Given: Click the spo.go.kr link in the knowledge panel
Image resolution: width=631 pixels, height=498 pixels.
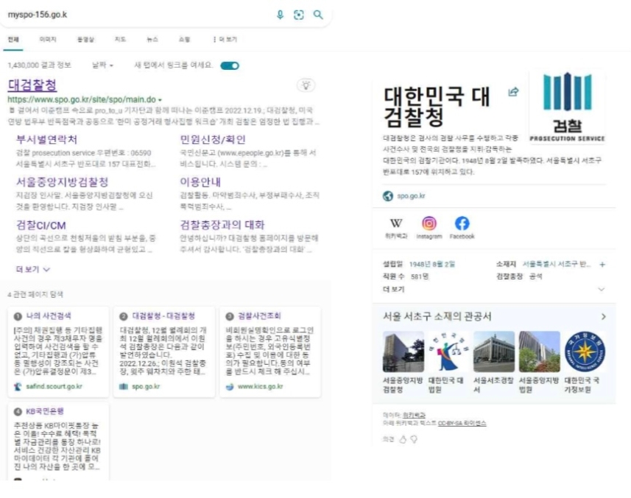Looking at the screenshot, I should (x=411, y=196).
